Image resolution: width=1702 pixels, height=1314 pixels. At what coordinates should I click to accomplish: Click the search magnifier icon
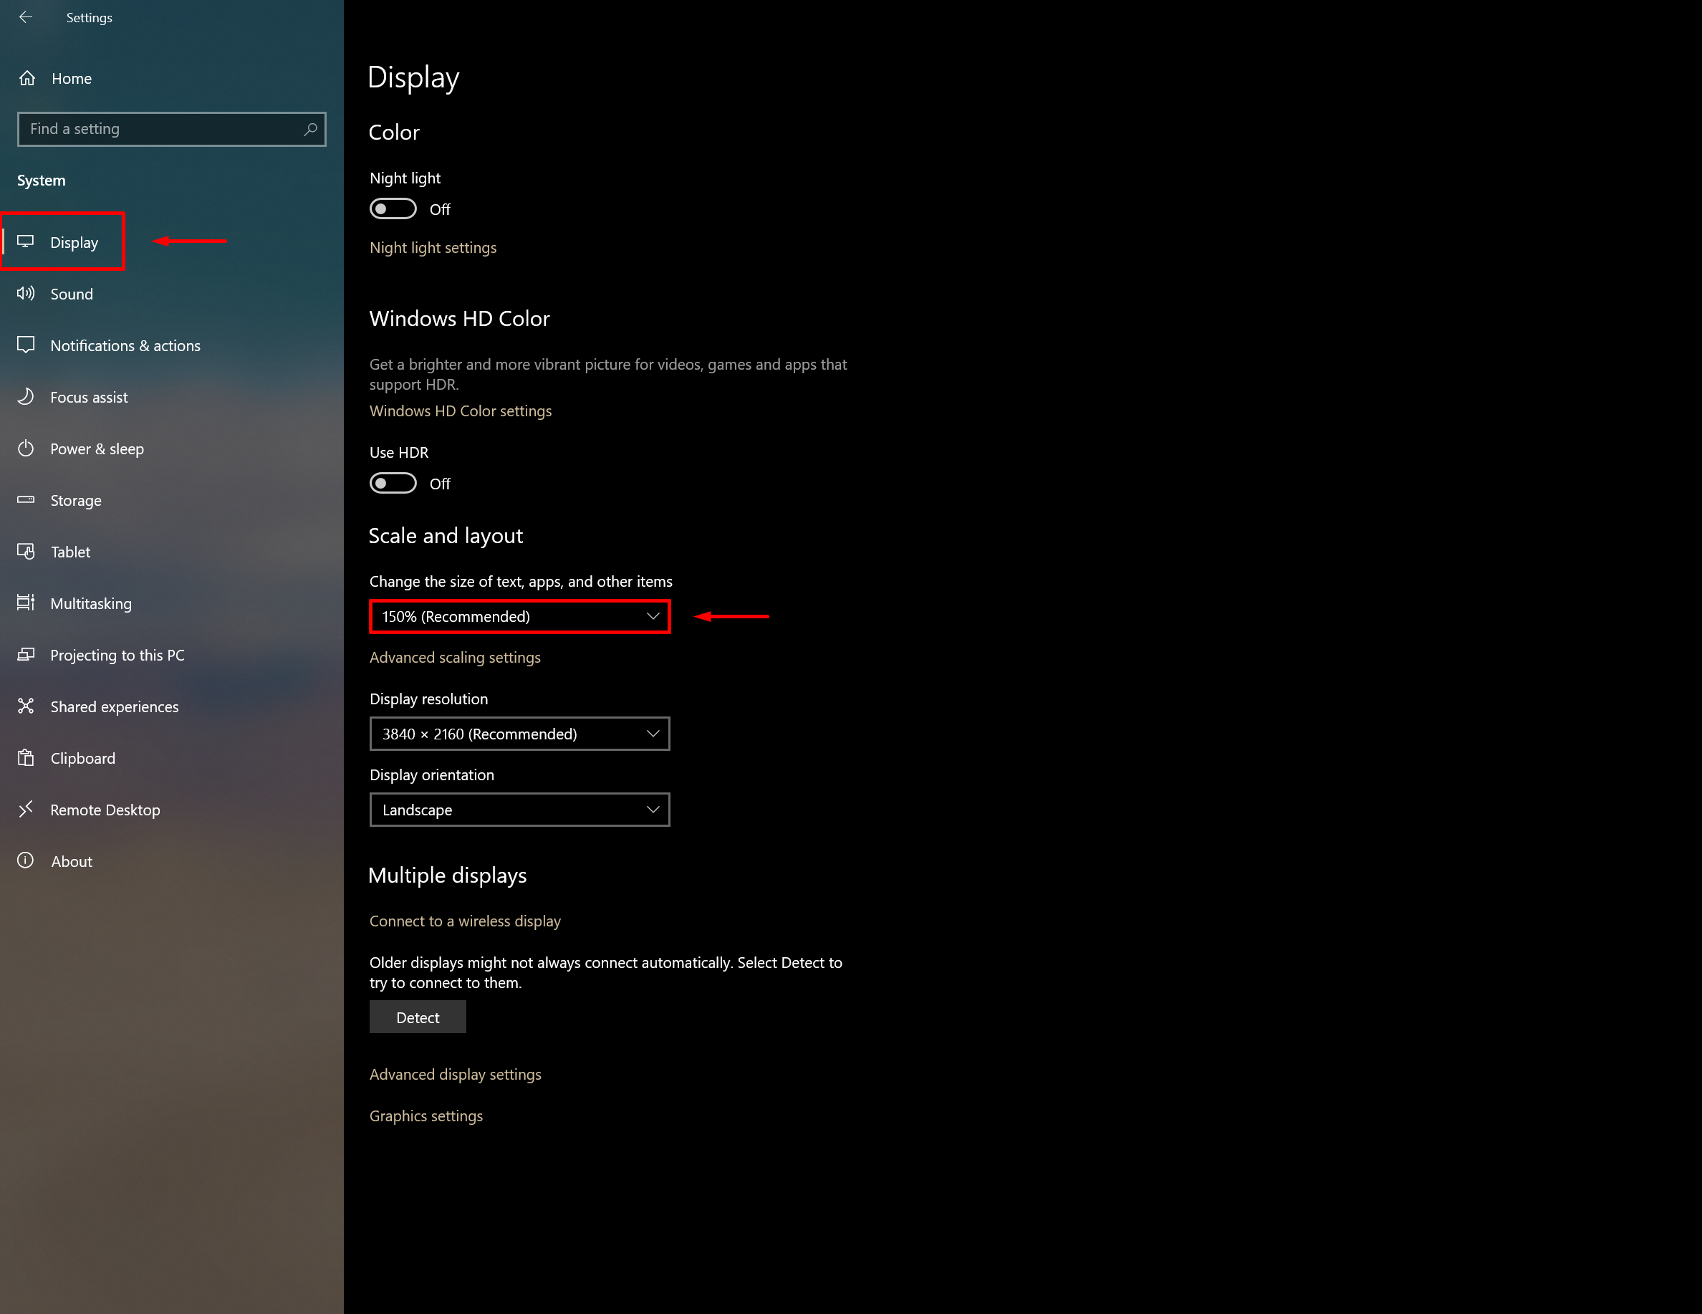pyautogui.click(x=310, y=128)
